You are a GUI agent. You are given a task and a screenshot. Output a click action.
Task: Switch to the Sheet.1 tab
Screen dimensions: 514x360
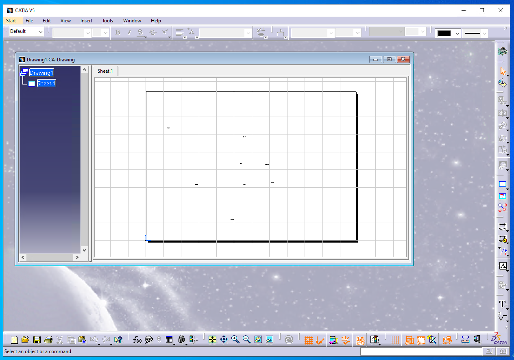tap(105, 71)
